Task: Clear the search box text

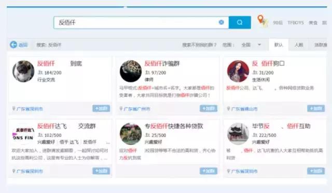Action: (222, 22)
